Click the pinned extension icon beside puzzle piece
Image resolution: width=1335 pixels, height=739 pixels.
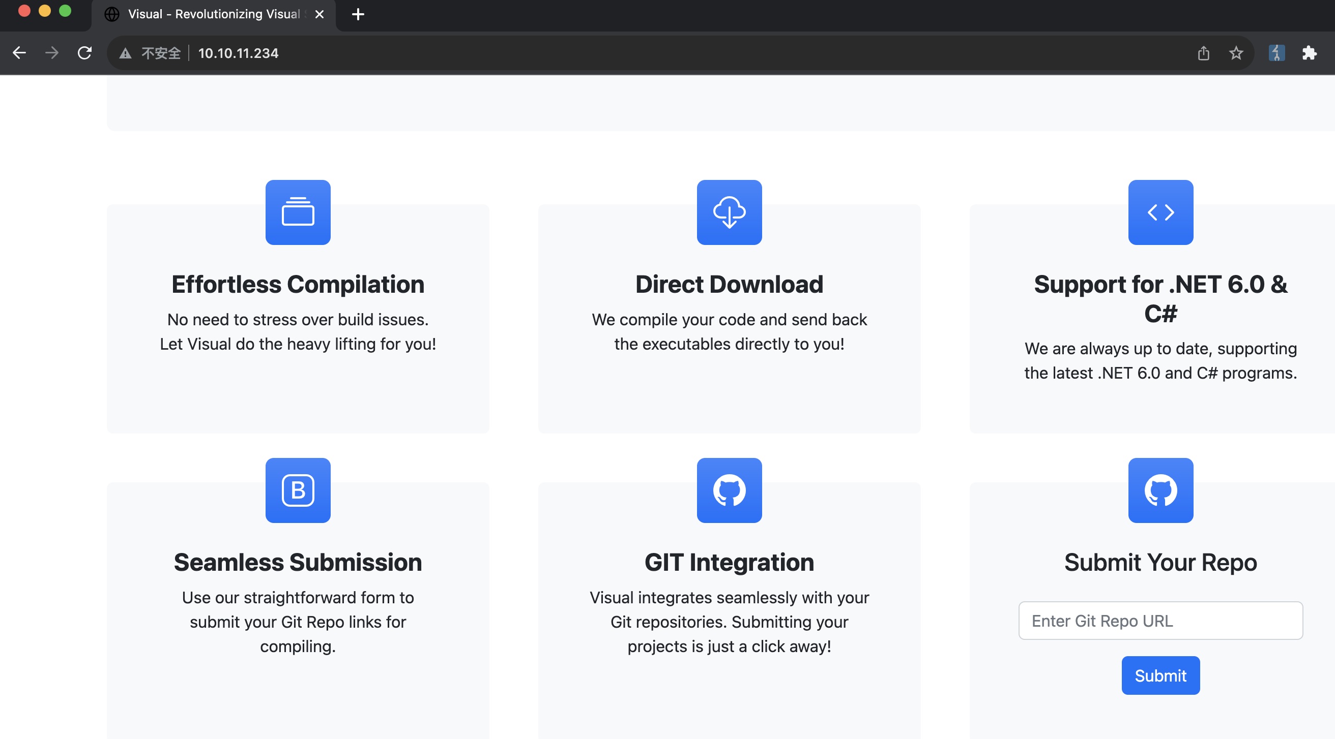click(x=1276, y=53)
